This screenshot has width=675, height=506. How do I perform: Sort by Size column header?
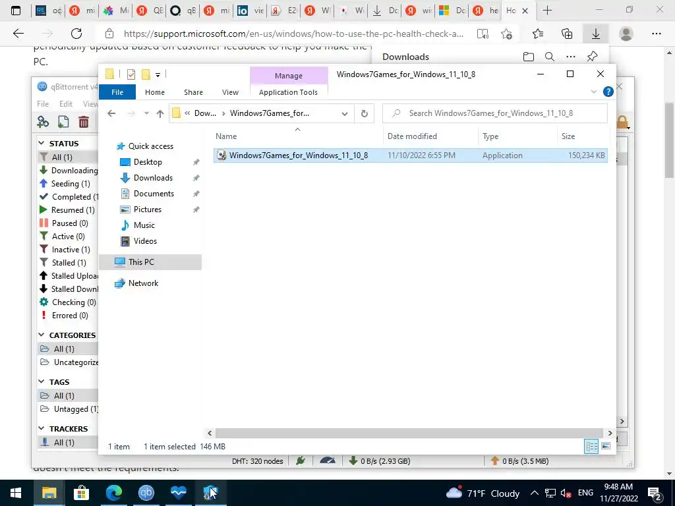click(x=568, y=136)
